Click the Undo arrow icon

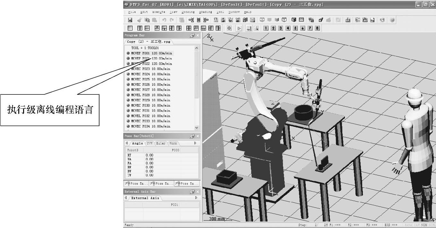pos(164,20)
